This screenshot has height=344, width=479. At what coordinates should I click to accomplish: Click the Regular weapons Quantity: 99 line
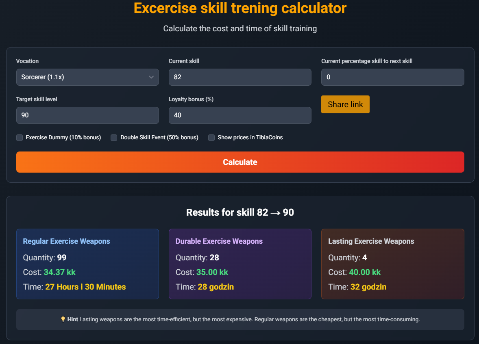45,257
